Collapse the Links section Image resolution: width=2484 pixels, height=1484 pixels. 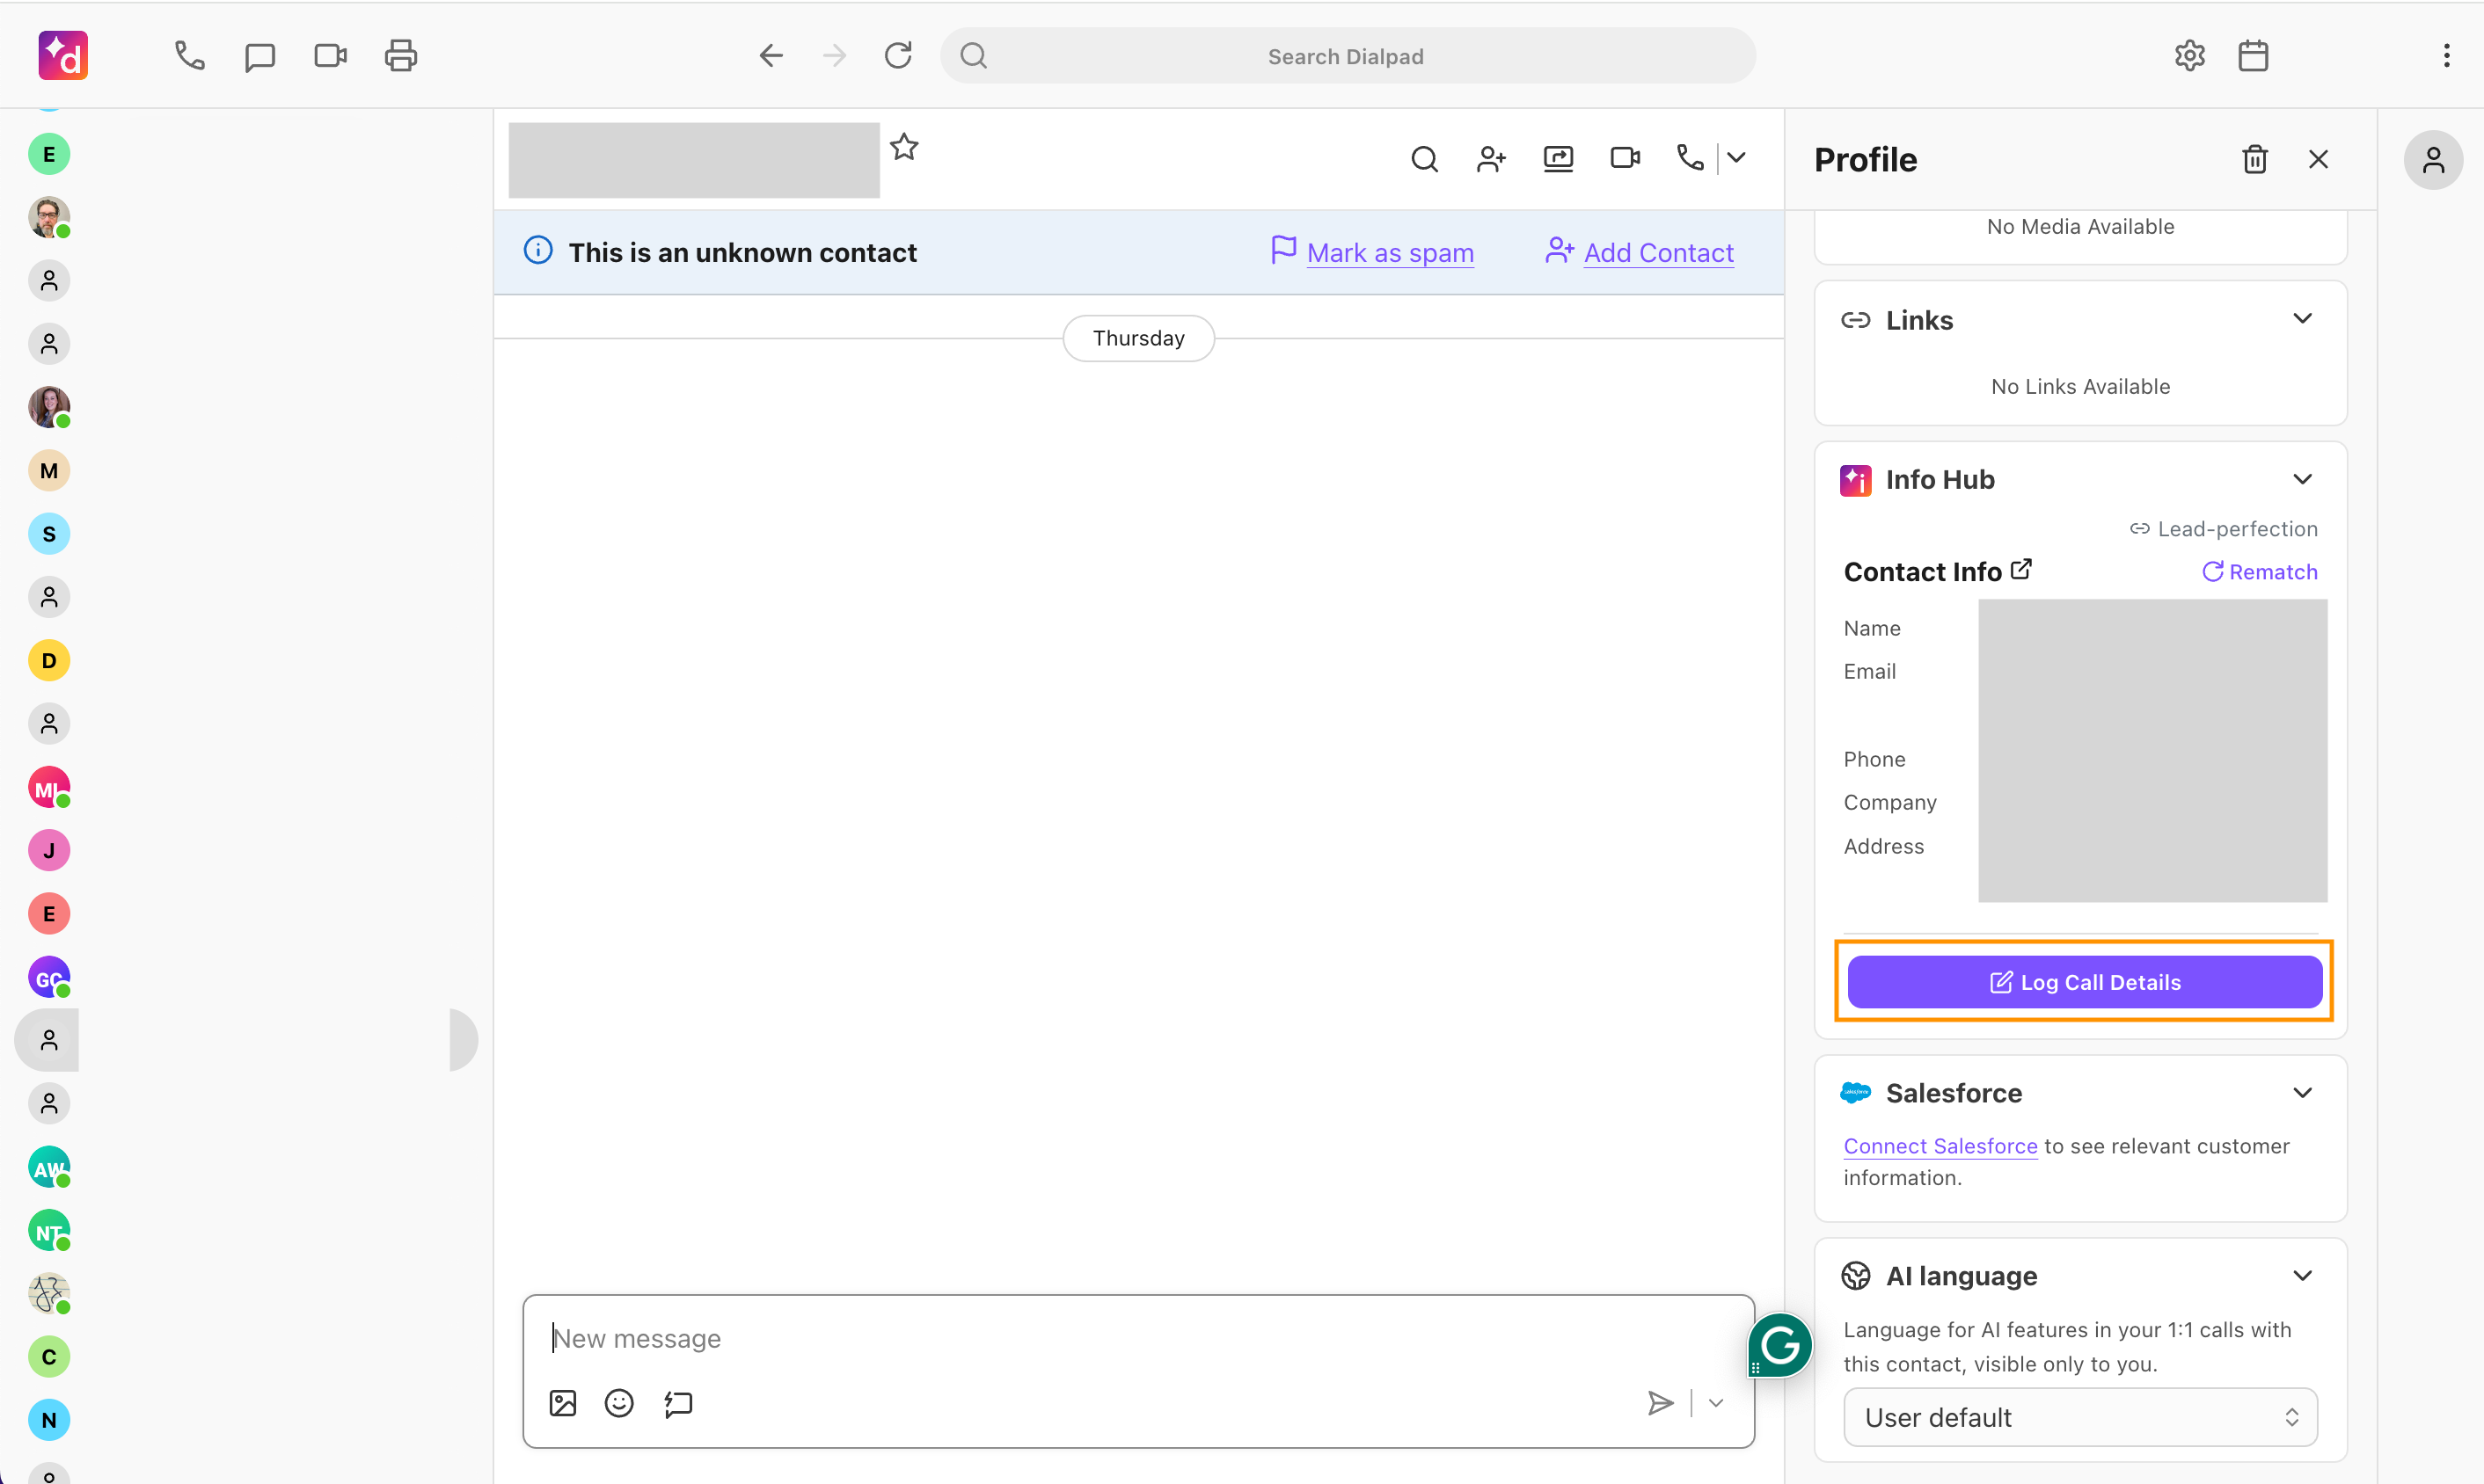pos(2303,319)
